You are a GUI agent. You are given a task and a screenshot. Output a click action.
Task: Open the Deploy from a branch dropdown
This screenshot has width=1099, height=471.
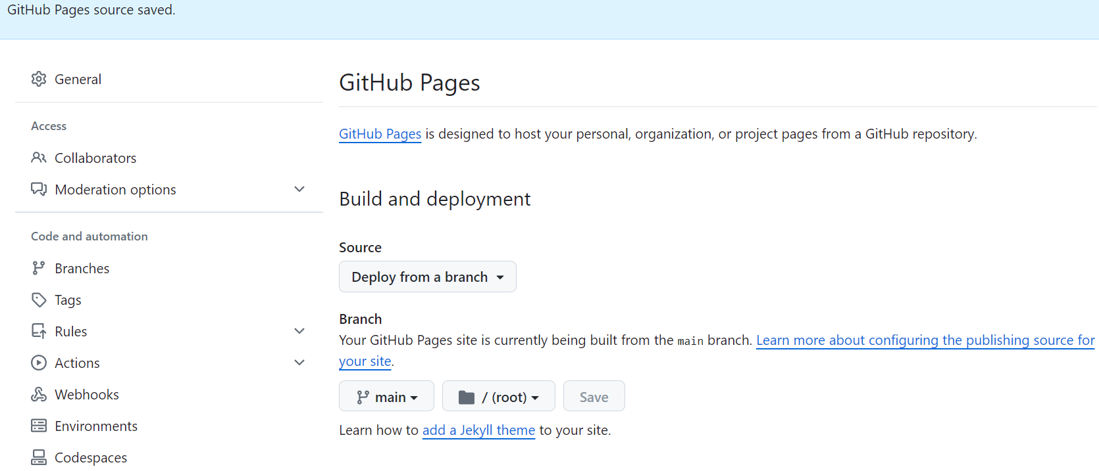tap(428, 277)
